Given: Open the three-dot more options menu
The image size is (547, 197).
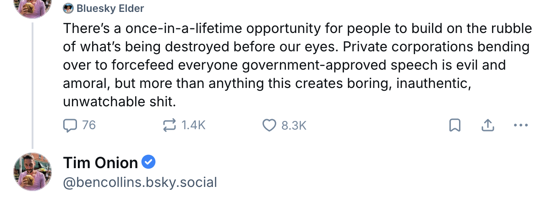Looking at the screenshot, I should pyautogui.click(x=521, y=125).
